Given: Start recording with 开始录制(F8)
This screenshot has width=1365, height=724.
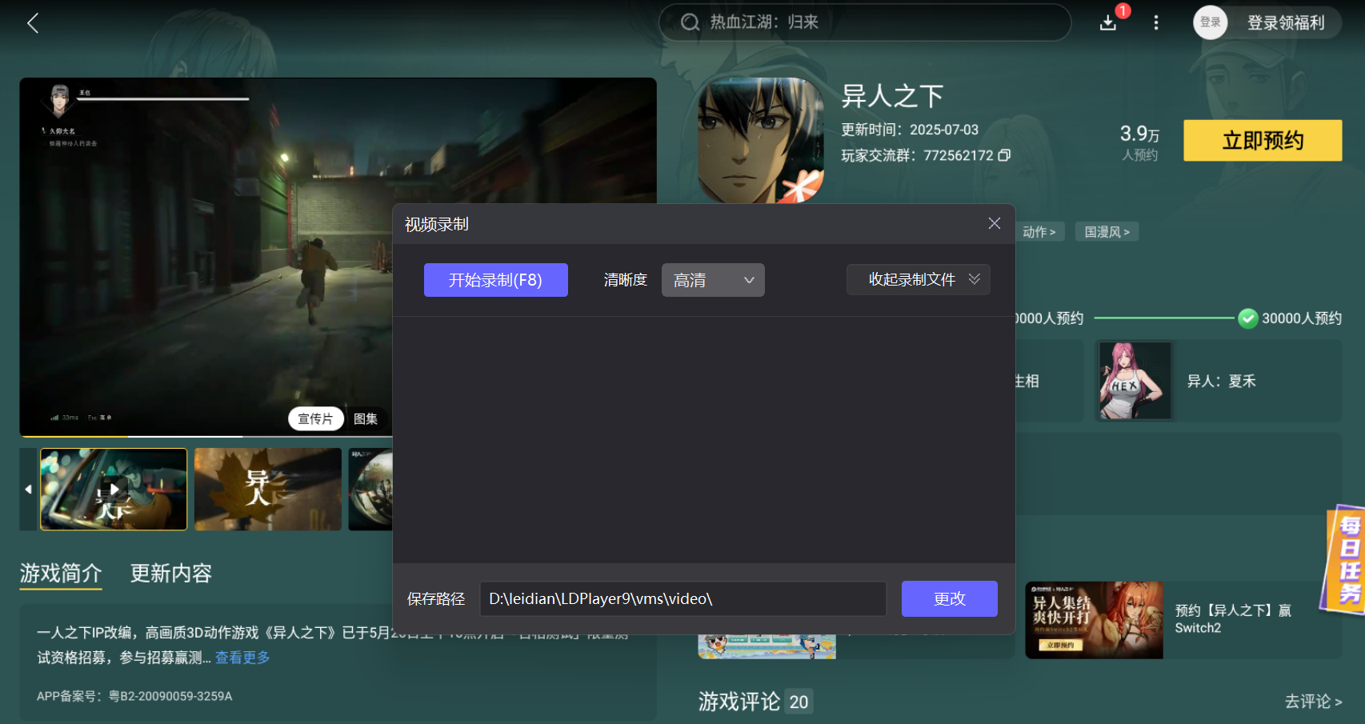Looking at the screenshot, I should 496,280.
